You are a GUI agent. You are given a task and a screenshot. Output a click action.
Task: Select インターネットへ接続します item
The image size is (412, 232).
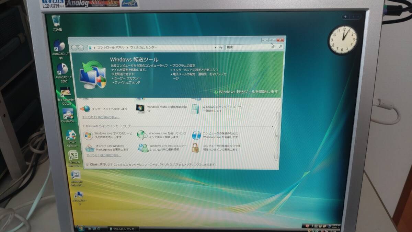point(104,109)
